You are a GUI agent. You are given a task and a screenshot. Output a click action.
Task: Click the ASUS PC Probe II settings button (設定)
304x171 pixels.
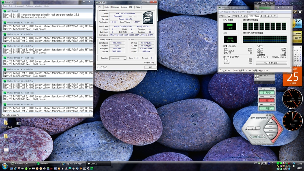tap(255, 137)
